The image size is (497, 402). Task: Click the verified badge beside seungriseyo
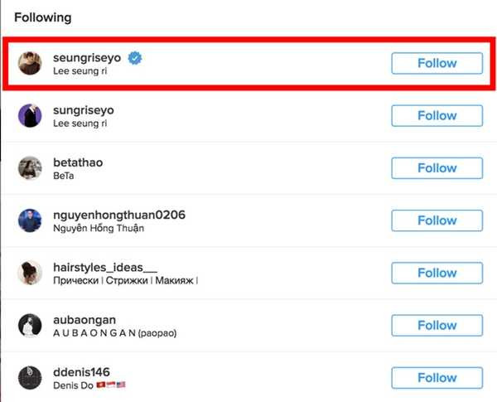(134, 57)
